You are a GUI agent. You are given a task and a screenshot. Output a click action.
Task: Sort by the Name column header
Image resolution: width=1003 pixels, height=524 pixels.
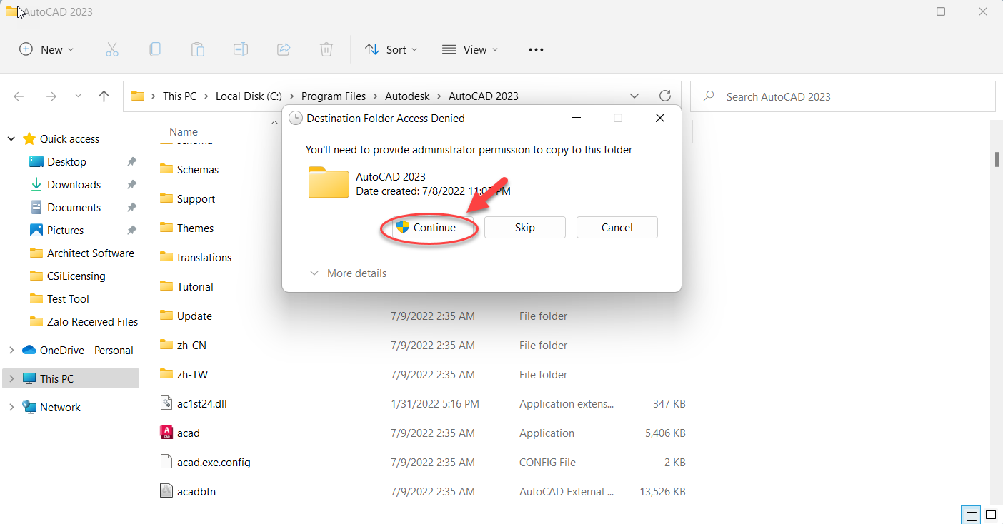coord(184,132)
